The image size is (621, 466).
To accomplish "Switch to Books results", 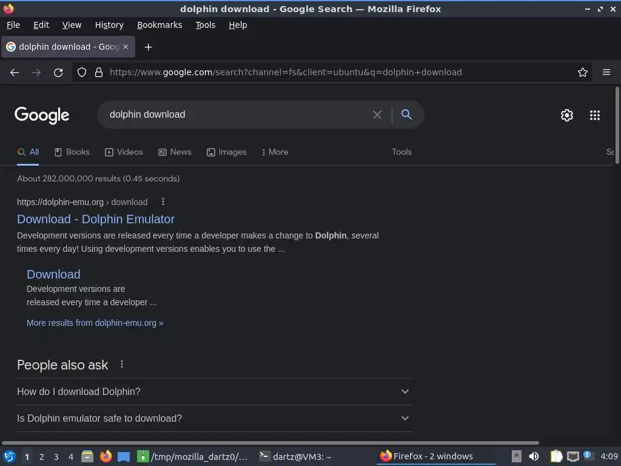I will [x=72, y=152].
